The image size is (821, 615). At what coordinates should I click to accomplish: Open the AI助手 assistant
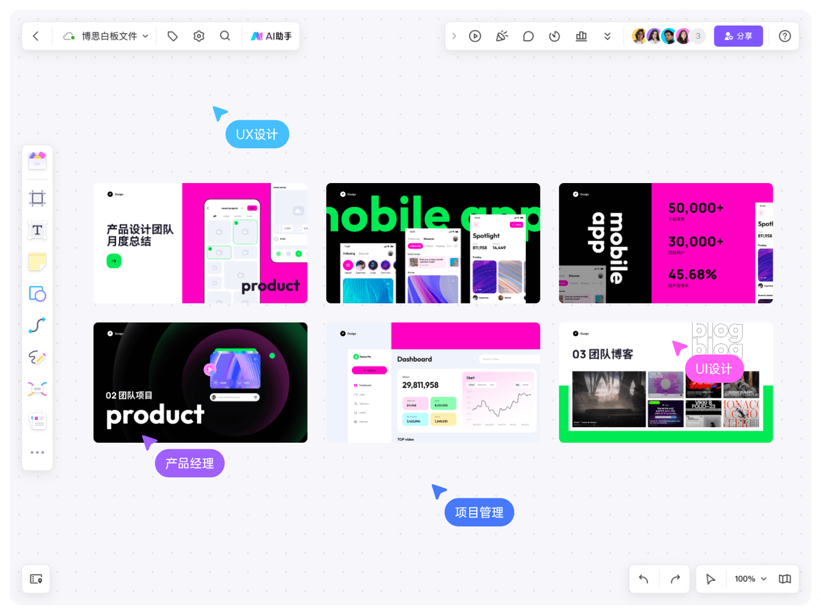tap(271, 36)
